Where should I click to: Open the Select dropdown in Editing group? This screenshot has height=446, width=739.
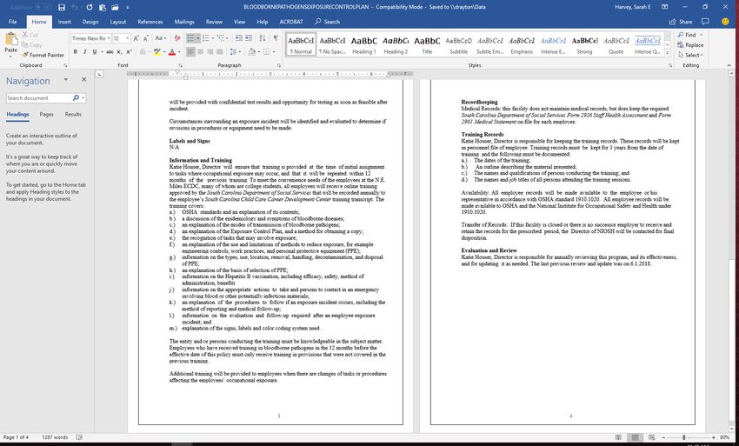click(693, 55)
